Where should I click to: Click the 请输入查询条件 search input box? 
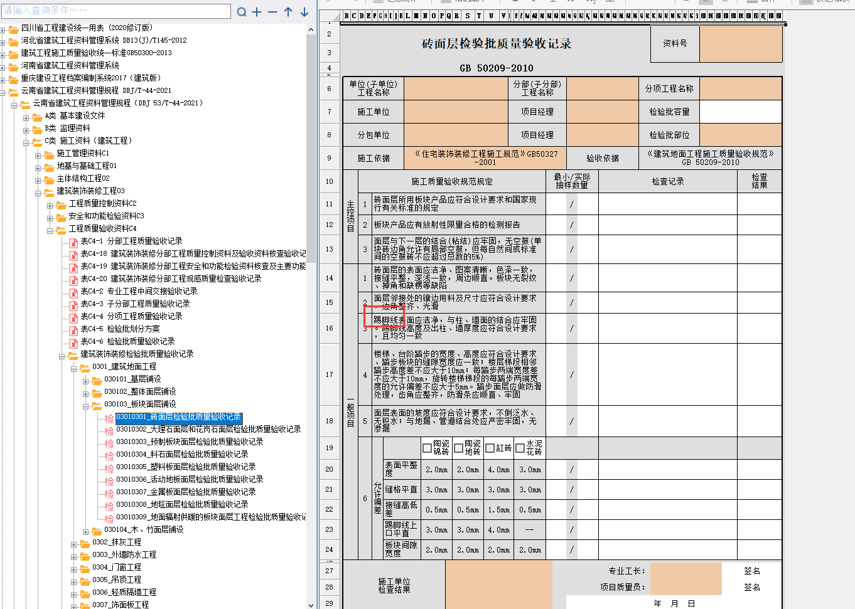click(x=116, y=11)
